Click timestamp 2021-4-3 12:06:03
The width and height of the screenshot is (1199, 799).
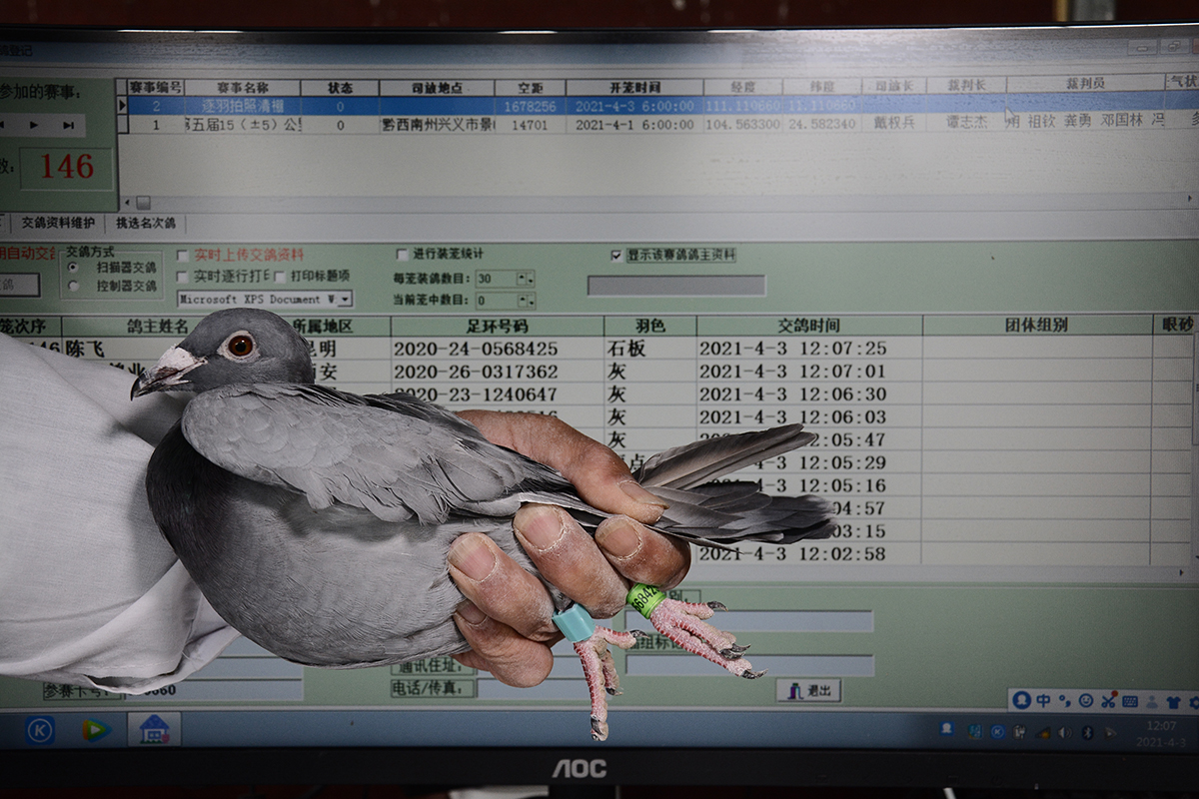(792, 417)
